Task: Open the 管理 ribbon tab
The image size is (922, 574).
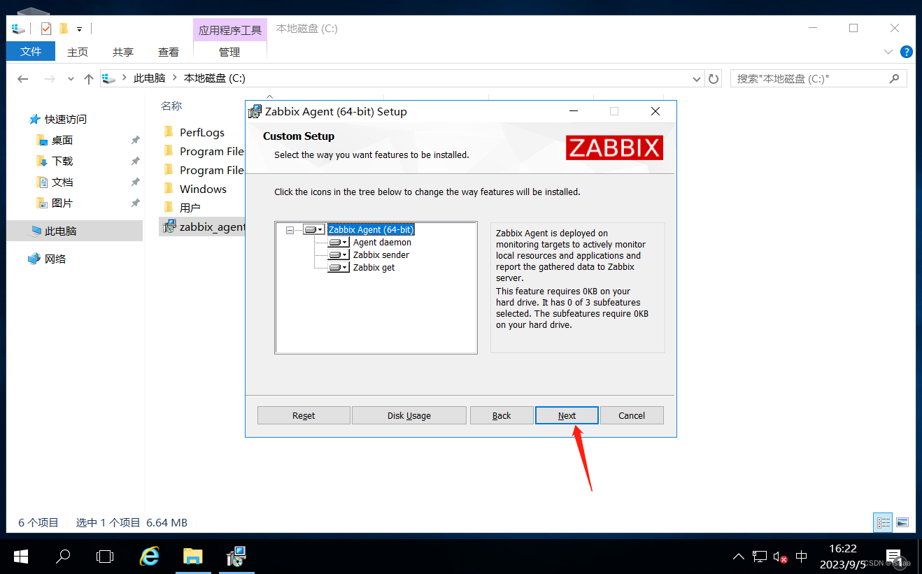Action: coord(229,52)
